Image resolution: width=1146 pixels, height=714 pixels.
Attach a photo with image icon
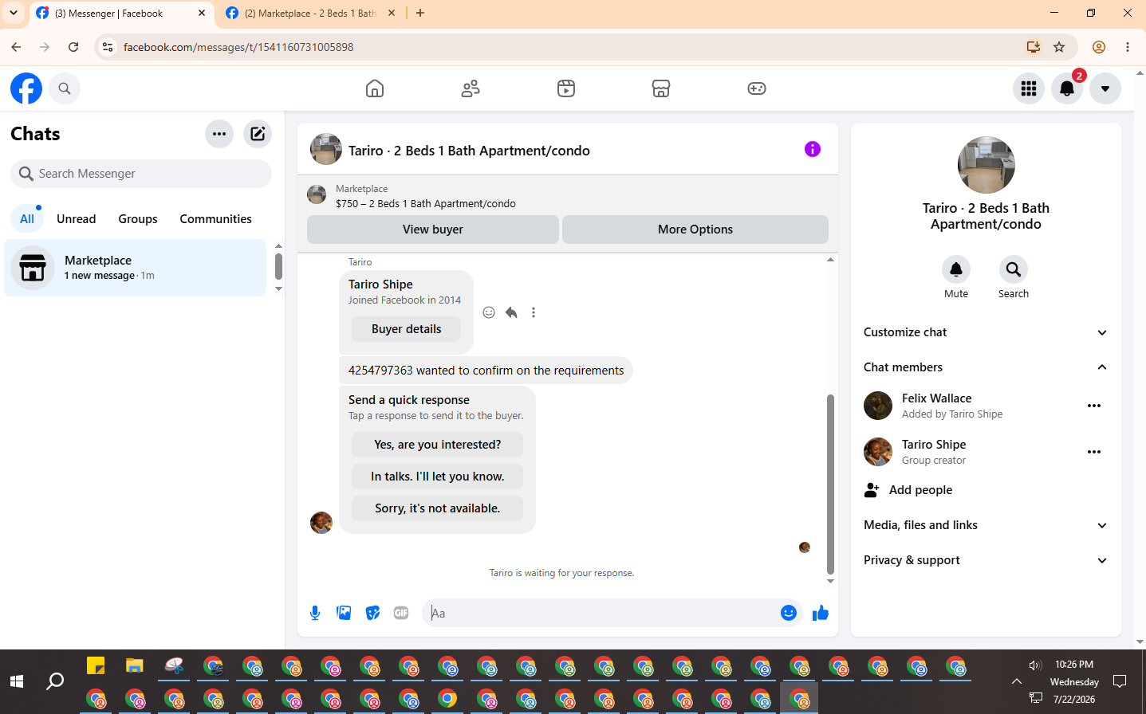coord(344,613)
